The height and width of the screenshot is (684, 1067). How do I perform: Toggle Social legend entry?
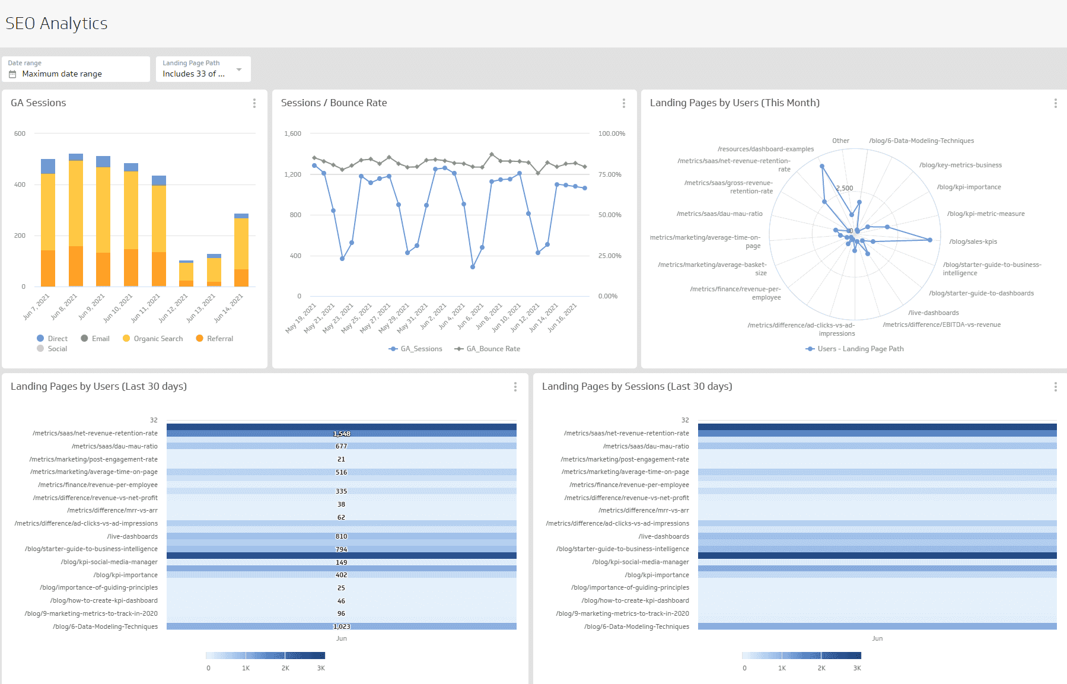point(52,349)
